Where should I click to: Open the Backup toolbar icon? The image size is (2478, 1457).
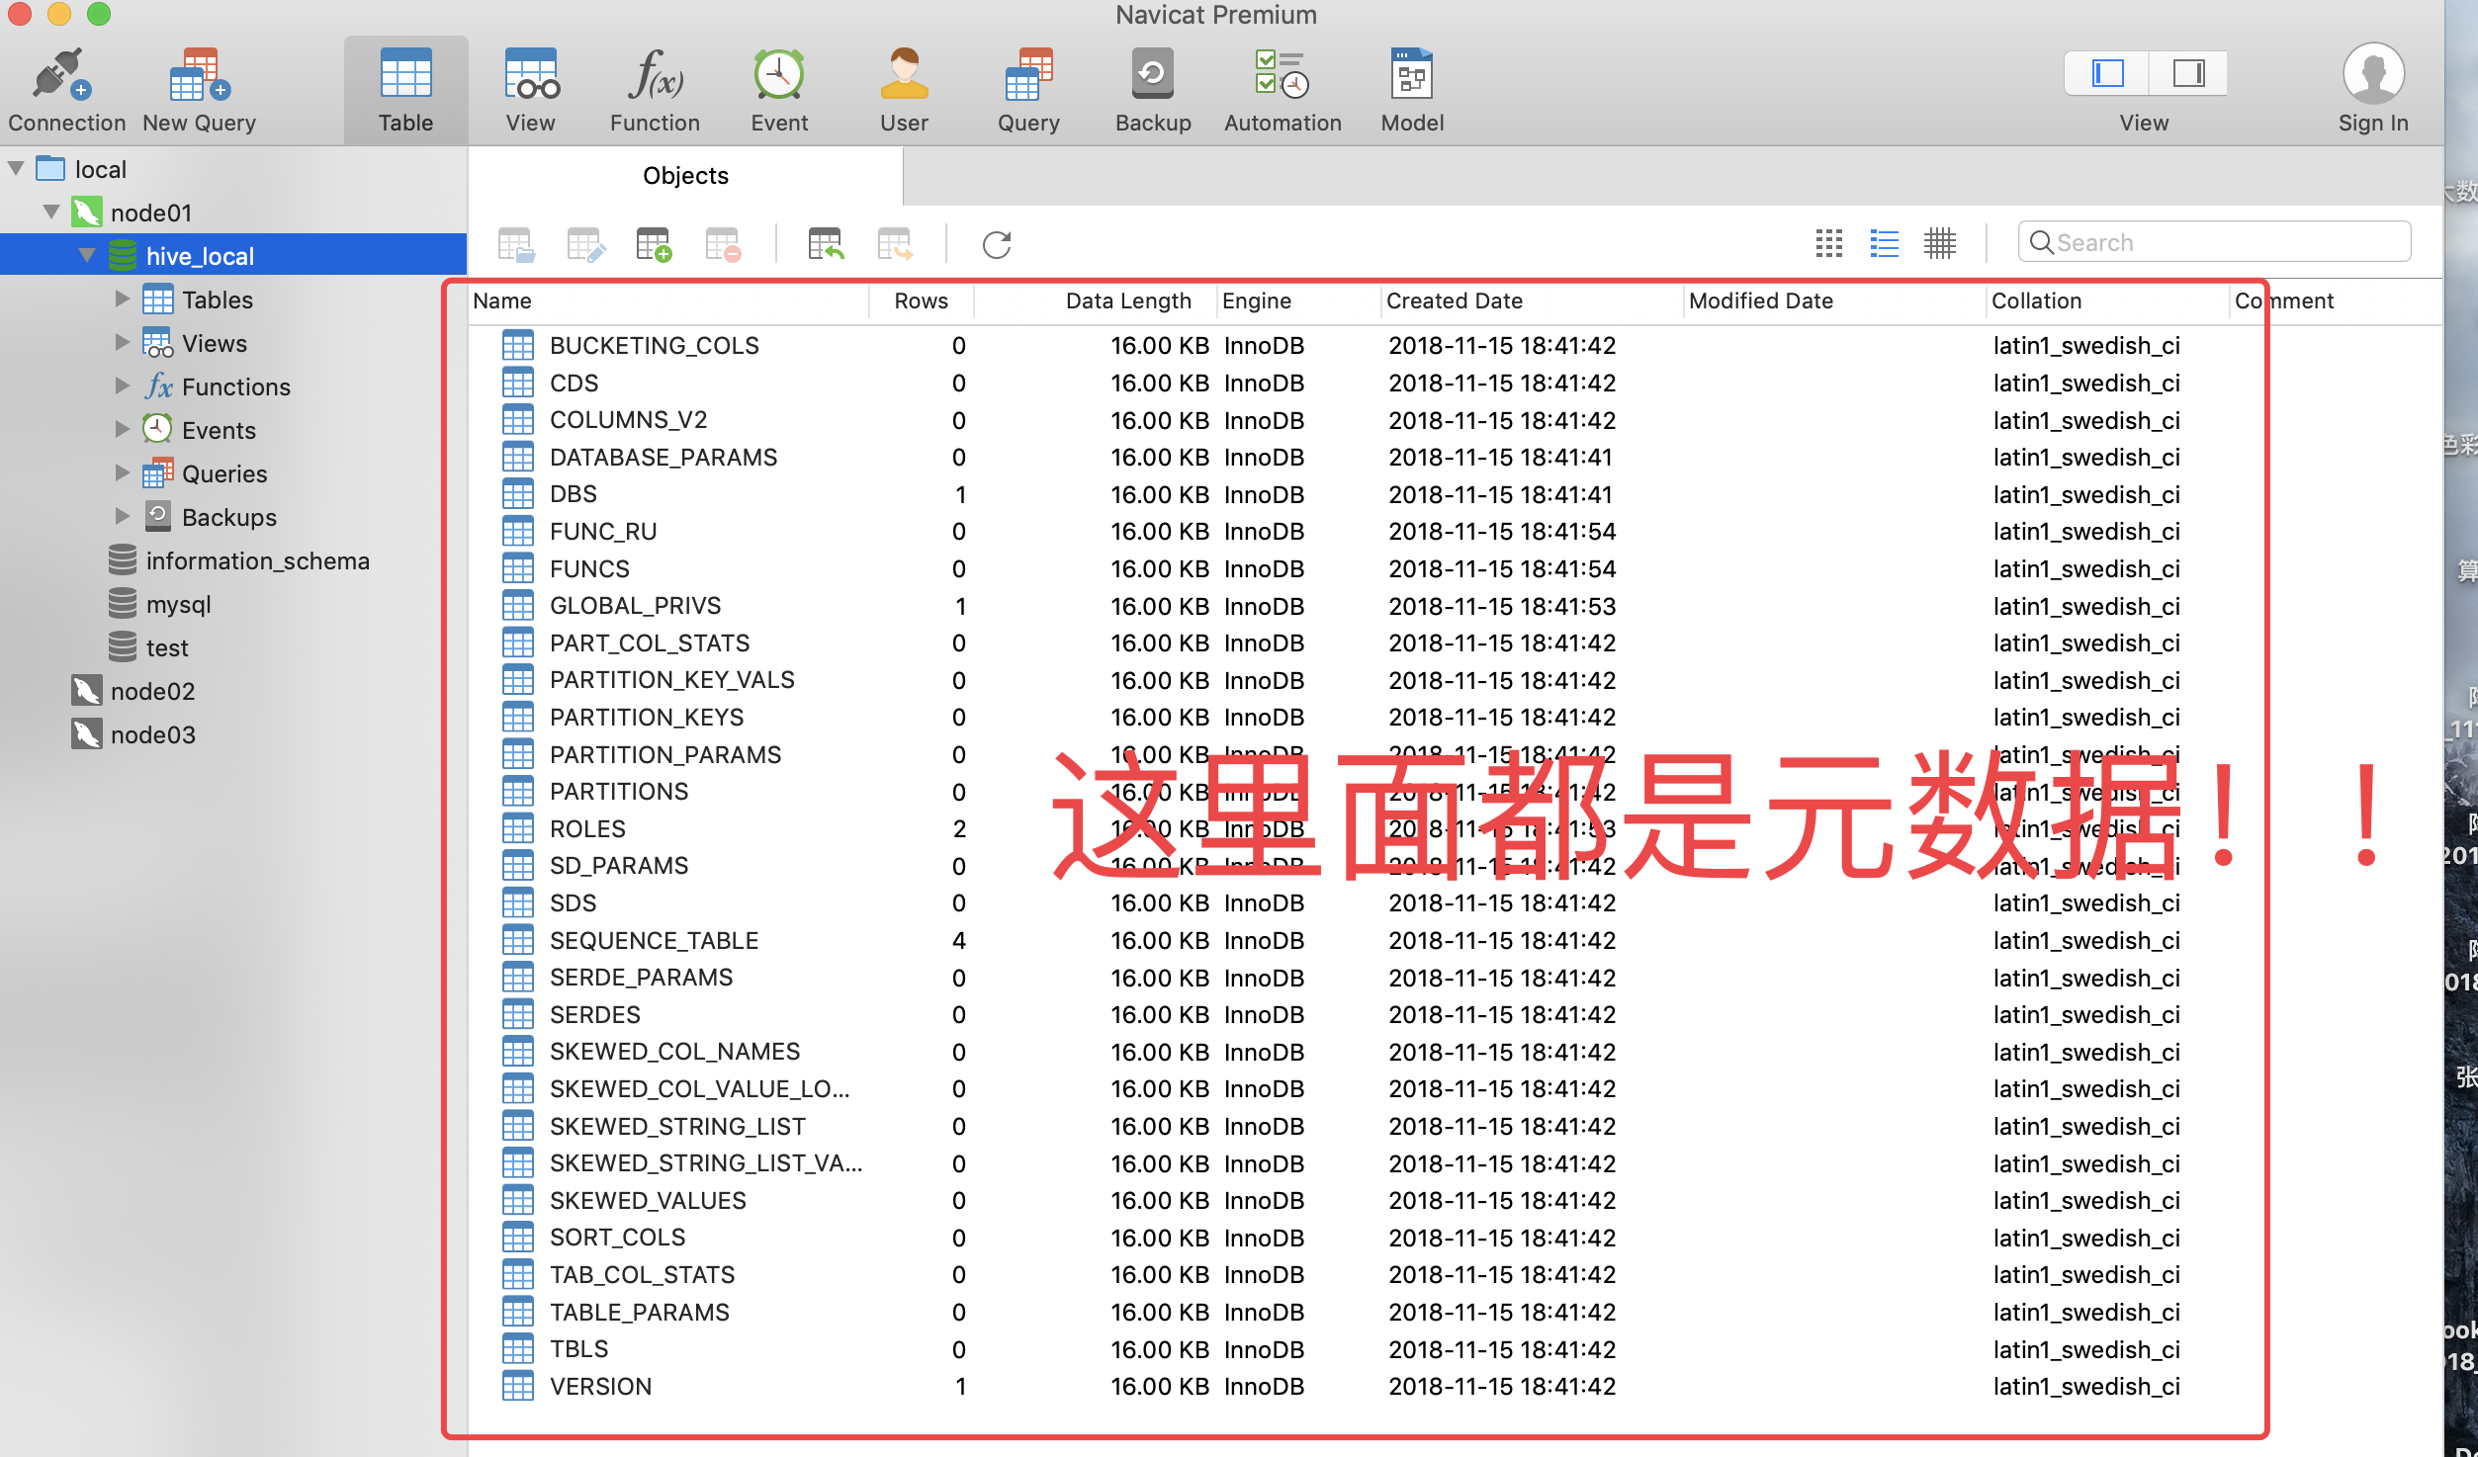1152,89
